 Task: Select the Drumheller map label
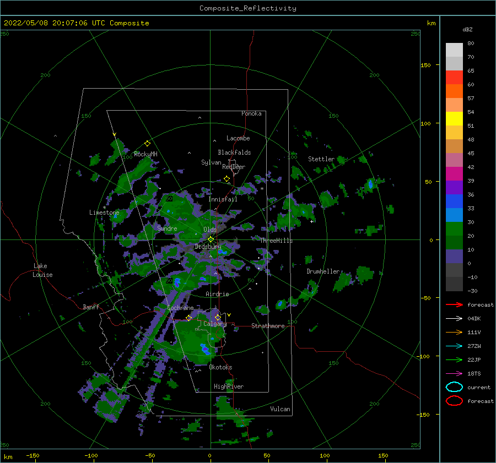[323, 271]
